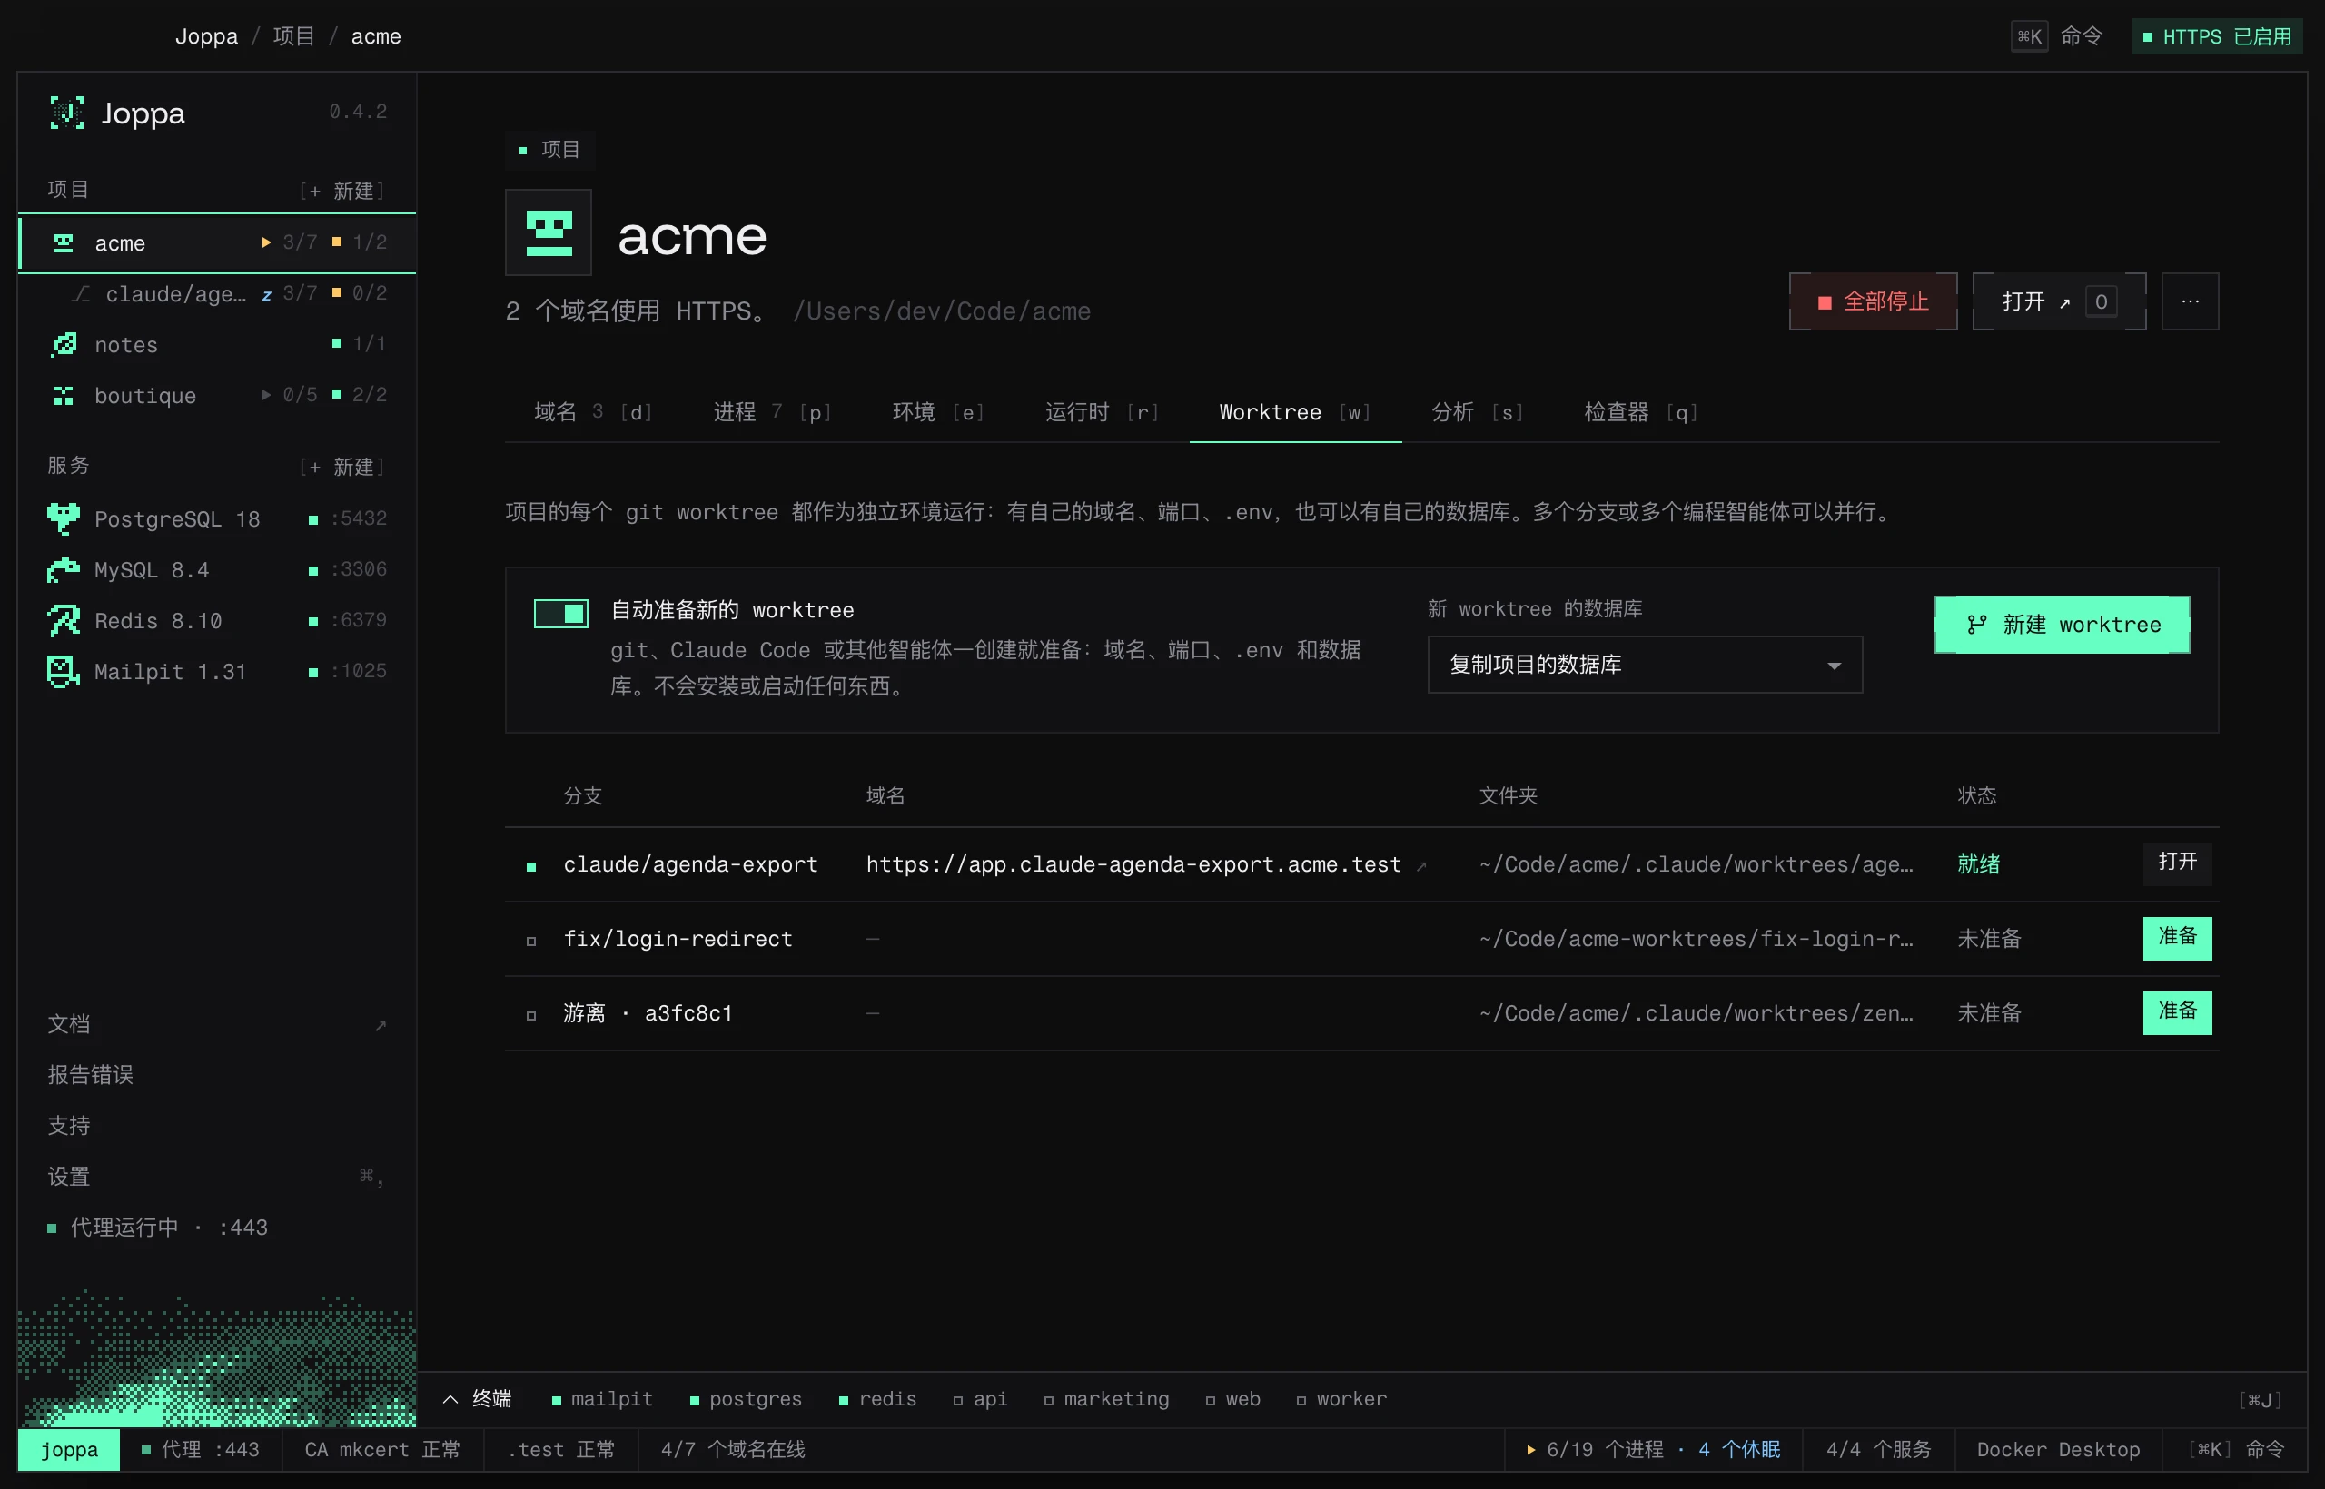The height and width of the screenshot is (1489, 2325).
Task: Click the Redis 8.10 service icon
Action: pyautogui.click(x=64, y=621)
